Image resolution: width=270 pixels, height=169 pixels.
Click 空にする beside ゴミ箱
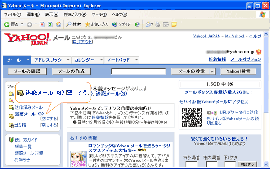coord(49,125)
